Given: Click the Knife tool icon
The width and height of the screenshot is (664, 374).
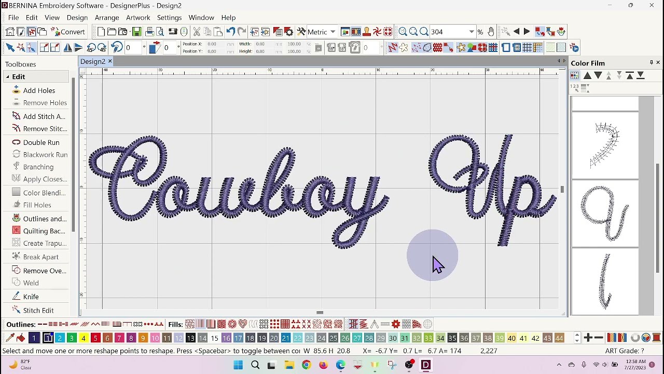Looking at the screenshot, I should [x=16, y=297].
